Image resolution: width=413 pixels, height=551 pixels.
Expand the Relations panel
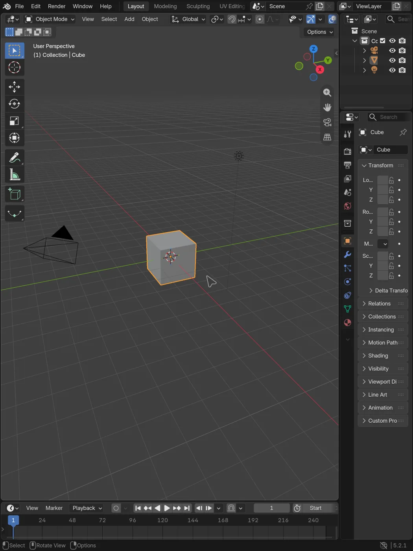point(383,304)
